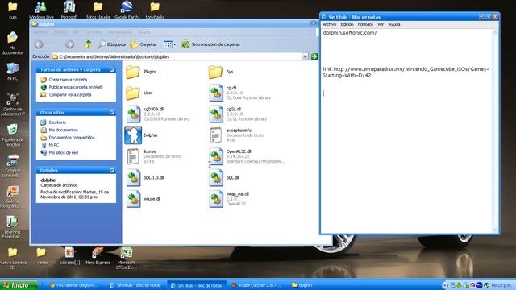Open the Notepad Ayuda menu

pyautogui.click(x=394, y=24)
